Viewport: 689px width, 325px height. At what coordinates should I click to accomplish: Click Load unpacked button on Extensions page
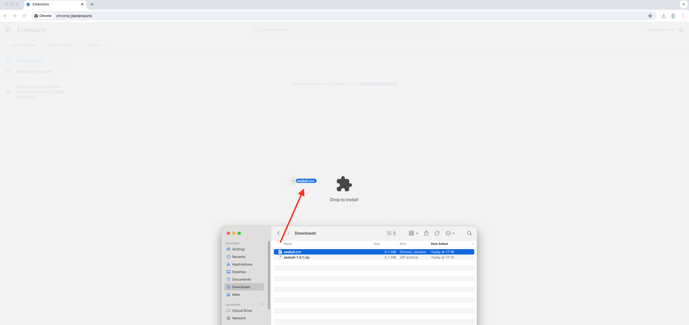[x=23, y=45]
